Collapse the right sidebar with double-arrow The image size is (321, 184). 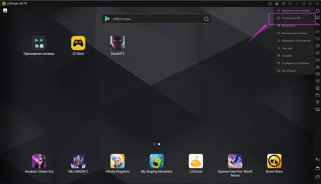318,3
